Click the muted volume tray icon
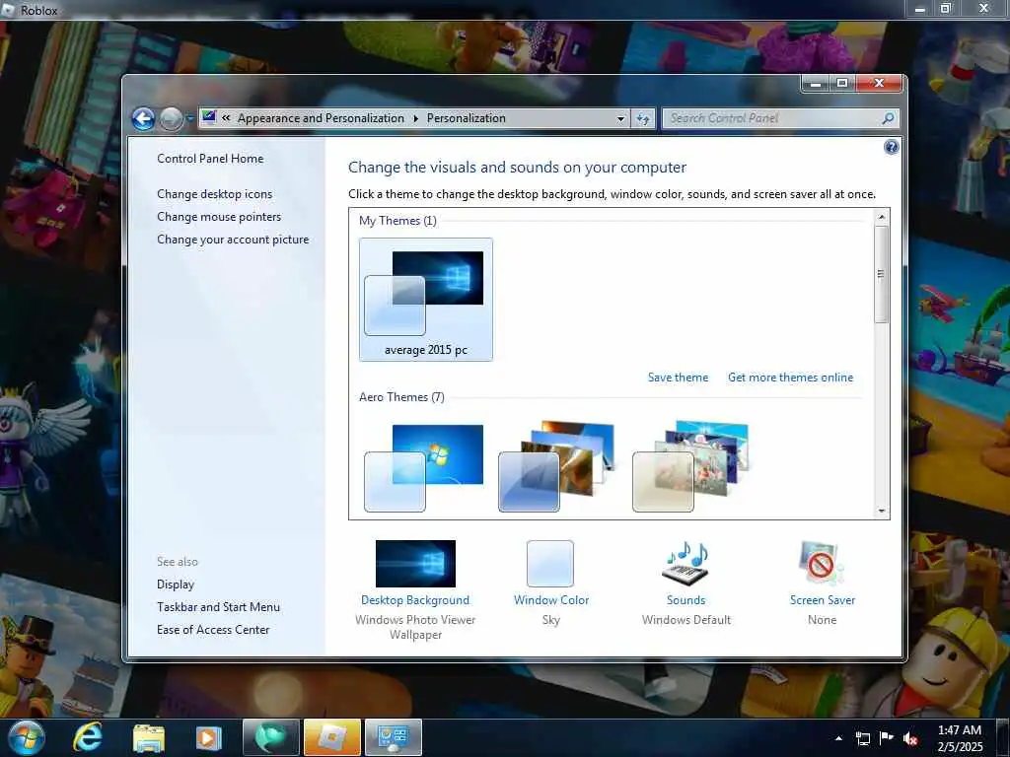Viewport: 1010px width, 757px height. 910,738
